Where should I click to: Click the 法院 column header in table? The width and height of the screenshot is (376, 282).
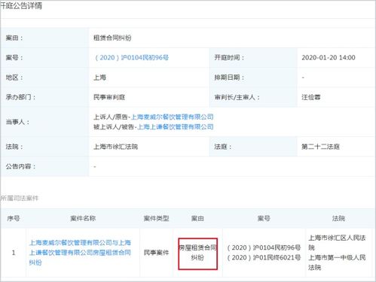(x=338, y=218)
